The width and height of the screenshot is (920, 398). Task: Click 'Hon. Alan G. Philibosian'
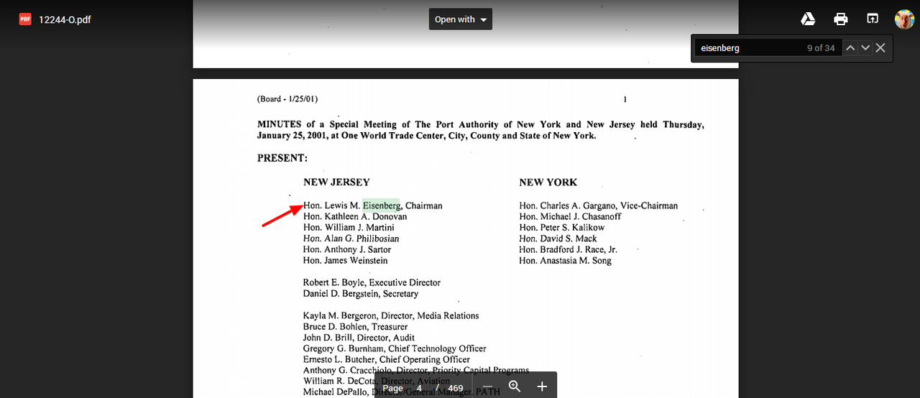pos(351,239)
